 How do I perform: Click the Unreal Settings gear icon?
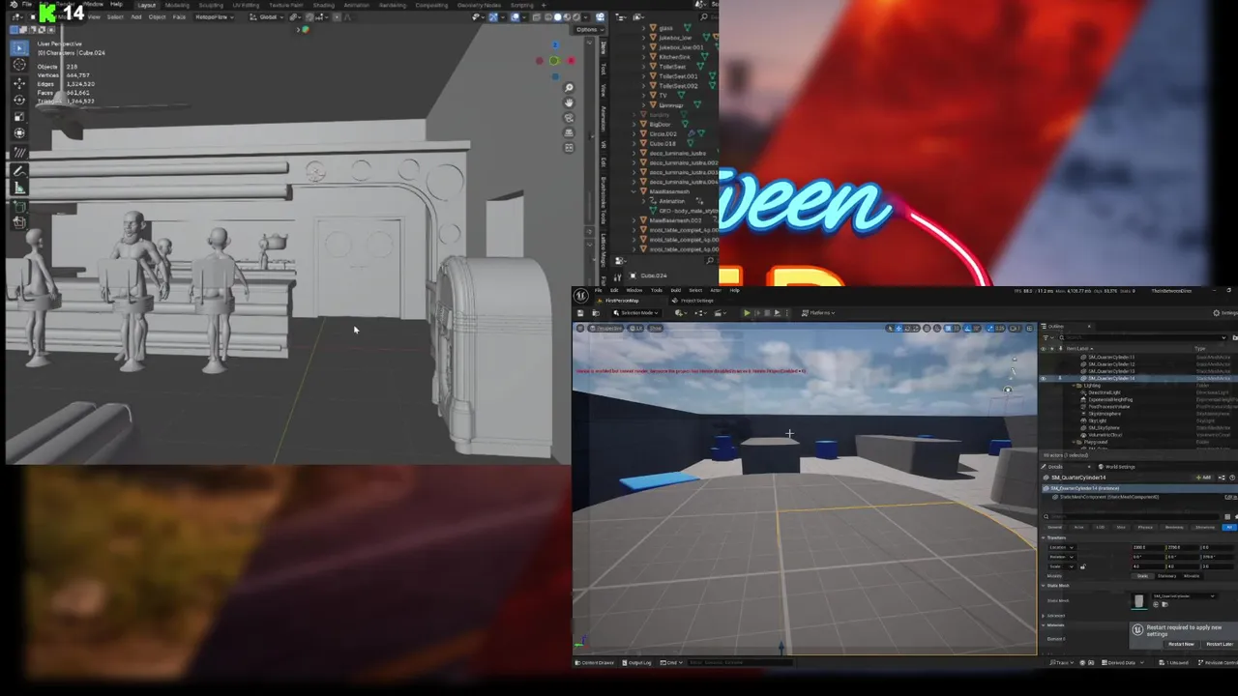click(x=1216, y=312)
